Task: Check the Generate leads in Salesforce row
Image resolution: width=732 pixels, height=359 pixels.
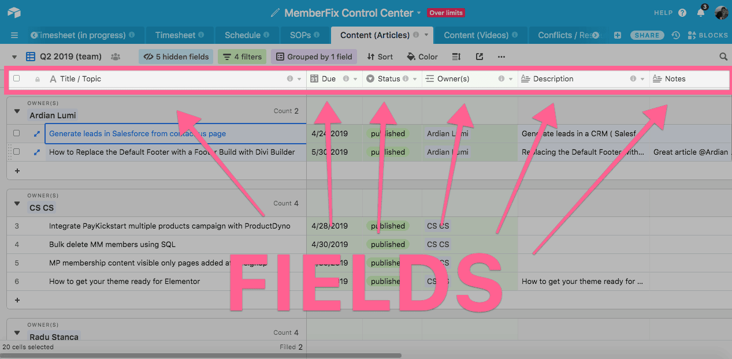Action: tap(16, 133)
